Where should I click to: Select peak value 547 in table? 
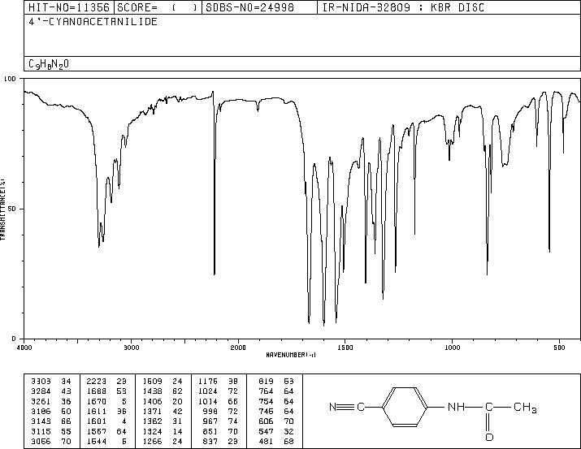tap(266, 431)
